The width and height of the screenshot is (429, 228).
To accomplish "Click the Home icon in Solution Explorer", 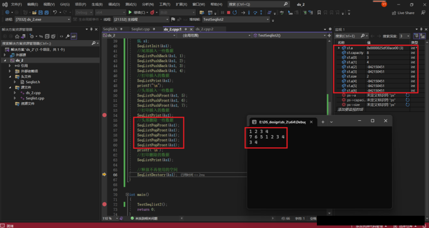I will point(17,36).
